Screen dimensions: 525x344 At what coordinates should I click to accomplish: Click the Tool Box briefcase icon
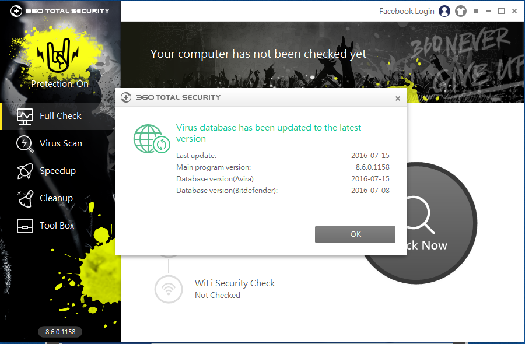25,226
